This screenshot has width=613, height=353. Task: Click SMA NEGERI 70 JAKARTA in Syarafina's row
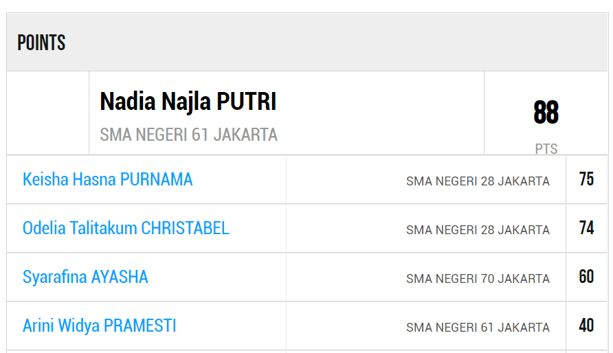478,279
